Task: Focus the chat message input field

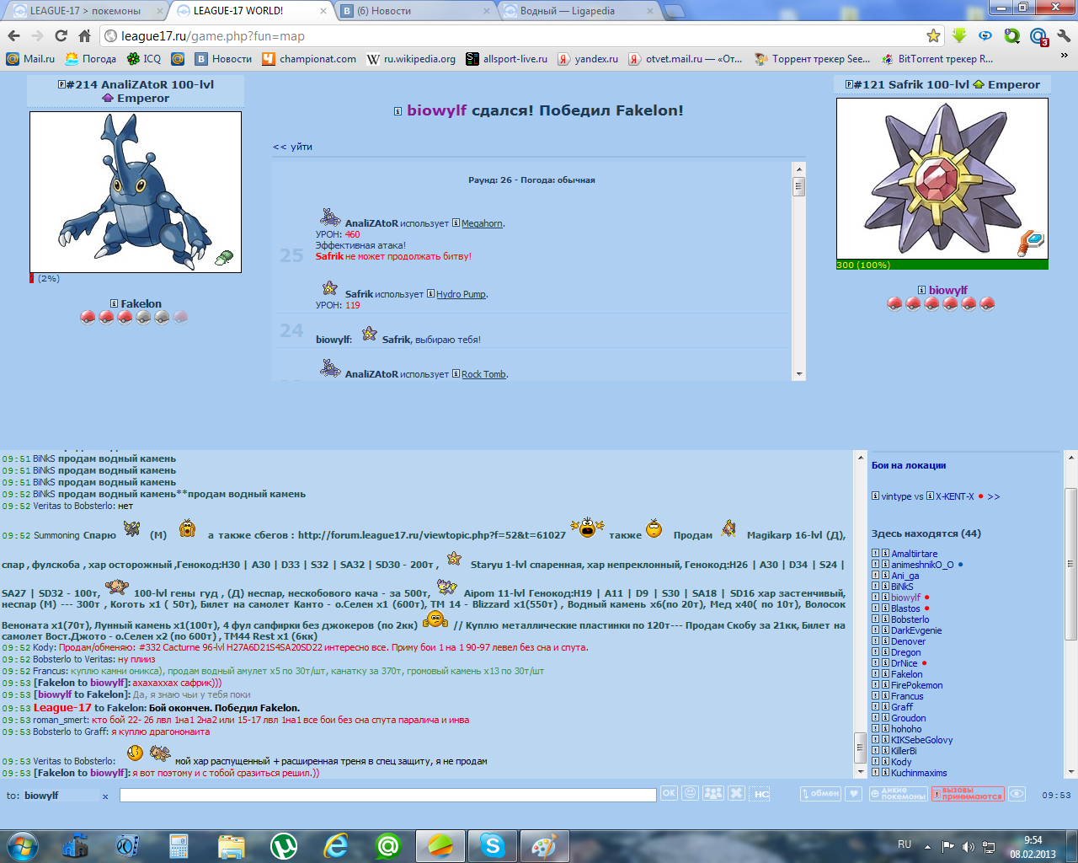Action: point(387,795)
